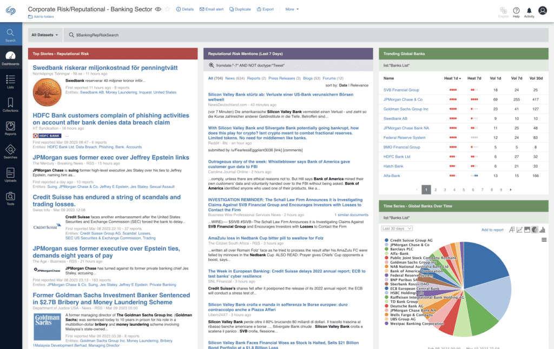Toggle the favorite star for this dashboard
Image resolution: width=554 pixels, height=349 pixels.
coord(168,9)
